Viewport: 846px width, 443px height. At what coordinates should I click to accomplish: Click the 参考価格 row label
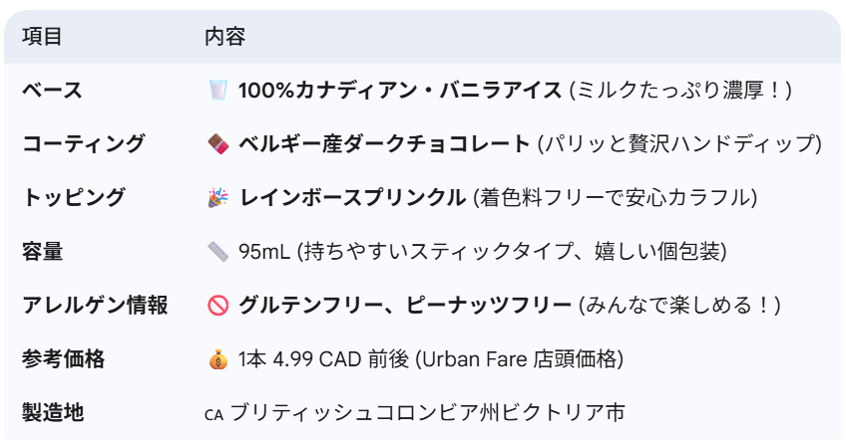63,359
